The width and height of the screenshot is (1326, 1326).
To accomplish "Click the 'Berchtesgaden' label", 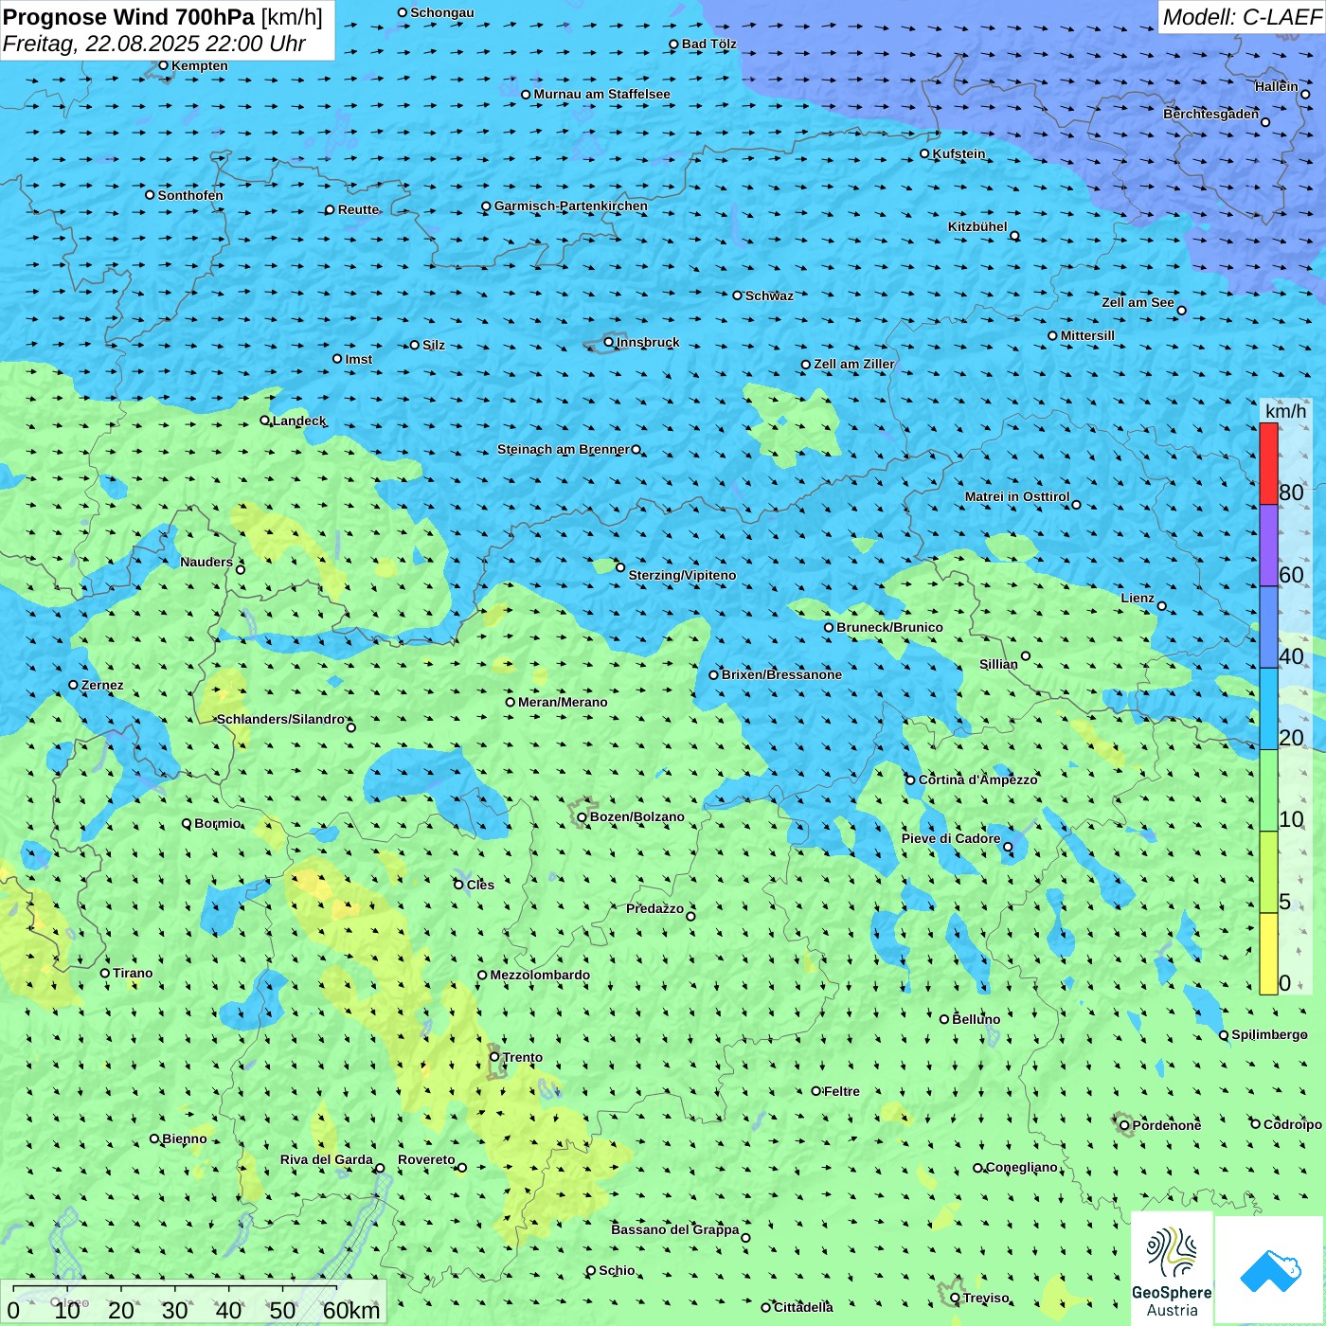I will pyautogui.click(x=1211, y=114).
